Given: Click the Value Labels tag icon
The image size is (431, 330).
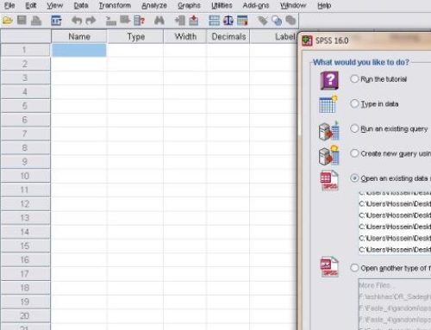Looking at the screenshot, I should click(262, 21).
